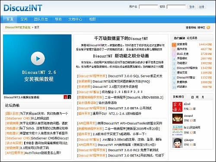Click username d2wl in ranking
The width and height of the screenshot is (216, 162).
coord(187,104)
